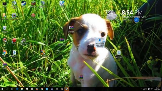The width and height of the screenshot is (162, 91).
Task: Open the volume control tray icon
Action: coord(146,89)
